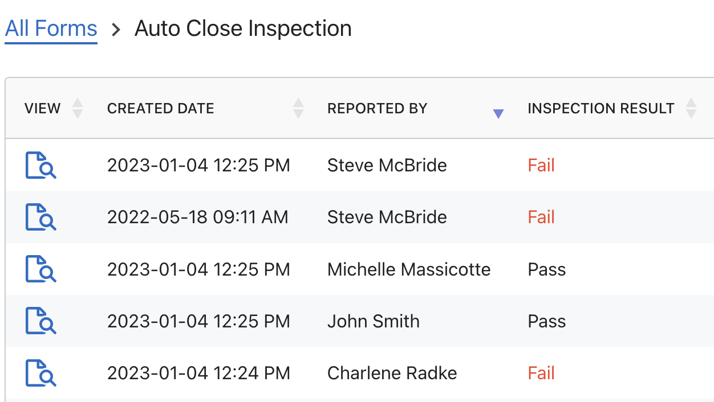The image size is (714, 402).
Task: Go back to All Forms
Action: click(x=51, y=28)
